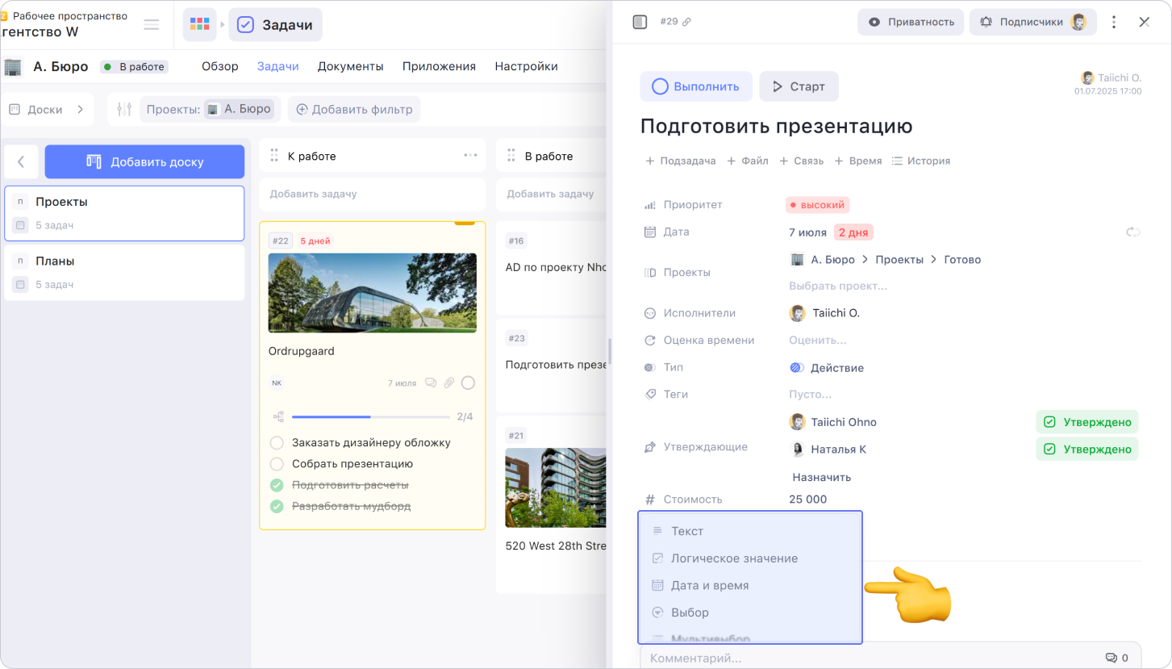The width and height of the screenshot is (1172, 669).
Task: Open comments icon on Ordrupgaard card
Action: 431,383
